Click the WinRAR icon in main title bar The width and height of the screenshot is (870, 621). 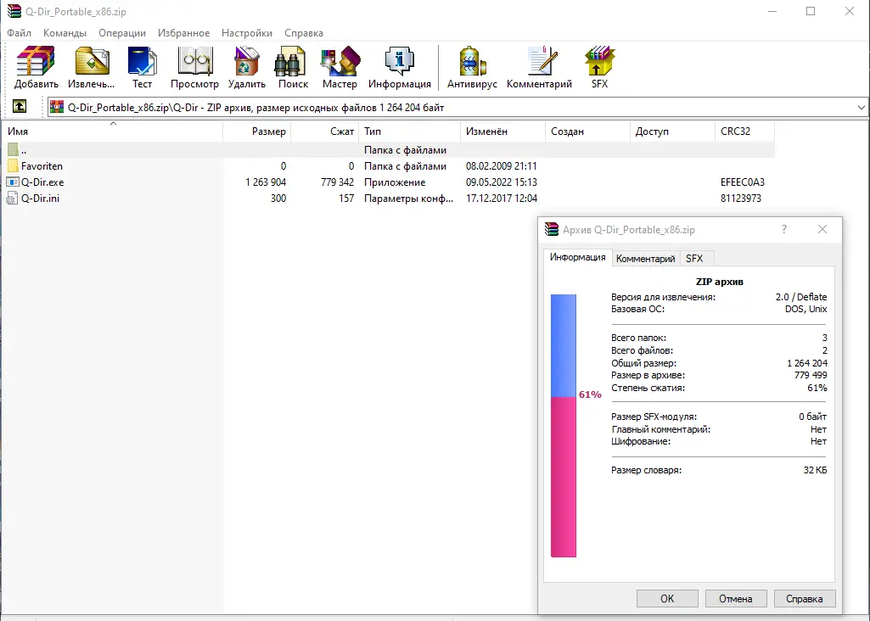(x=14, y=11)
